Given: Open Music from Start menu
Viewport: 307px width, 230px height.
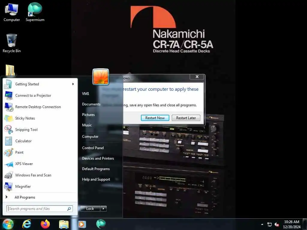Looking at the screenshot, I should pos(87,125).
